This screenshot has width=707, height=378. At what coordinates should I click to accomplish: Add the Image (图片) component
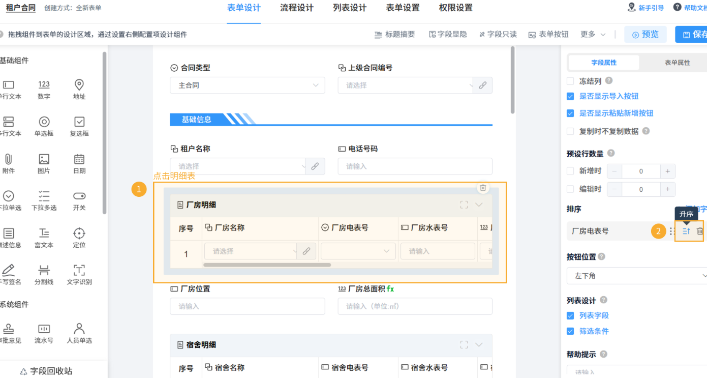pos(44,163)
